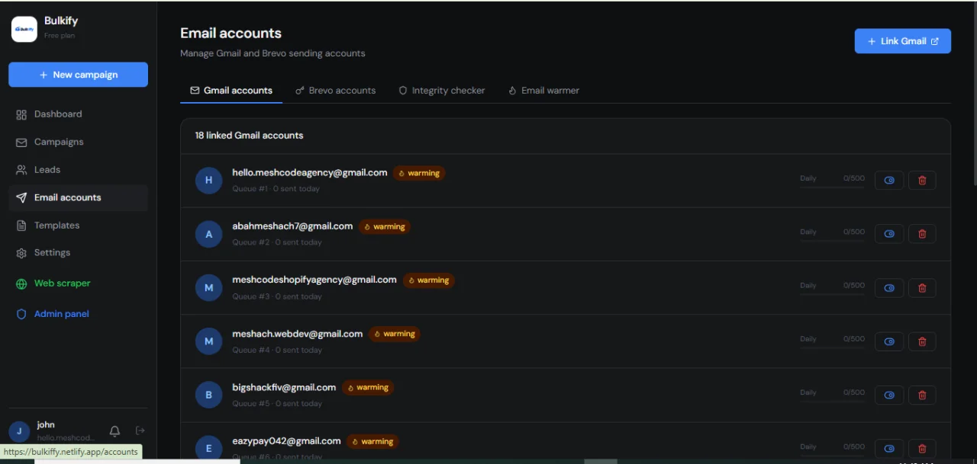Open the Admin panel link
Image resolution: width=977 pixels, height=464 pixels.
78,314
